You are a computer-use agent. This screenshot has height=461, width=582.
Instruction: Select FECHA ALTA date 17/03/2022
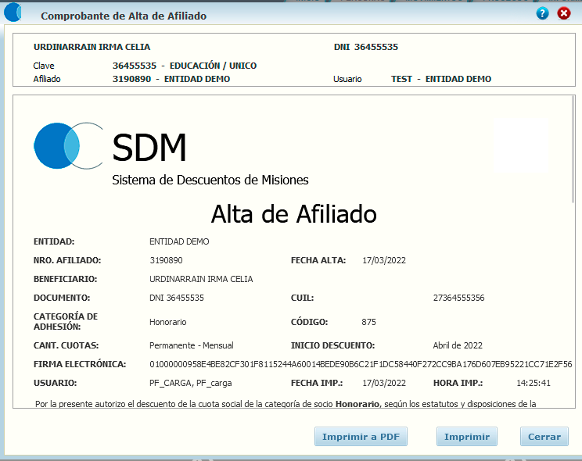click(x=384, y=260)
